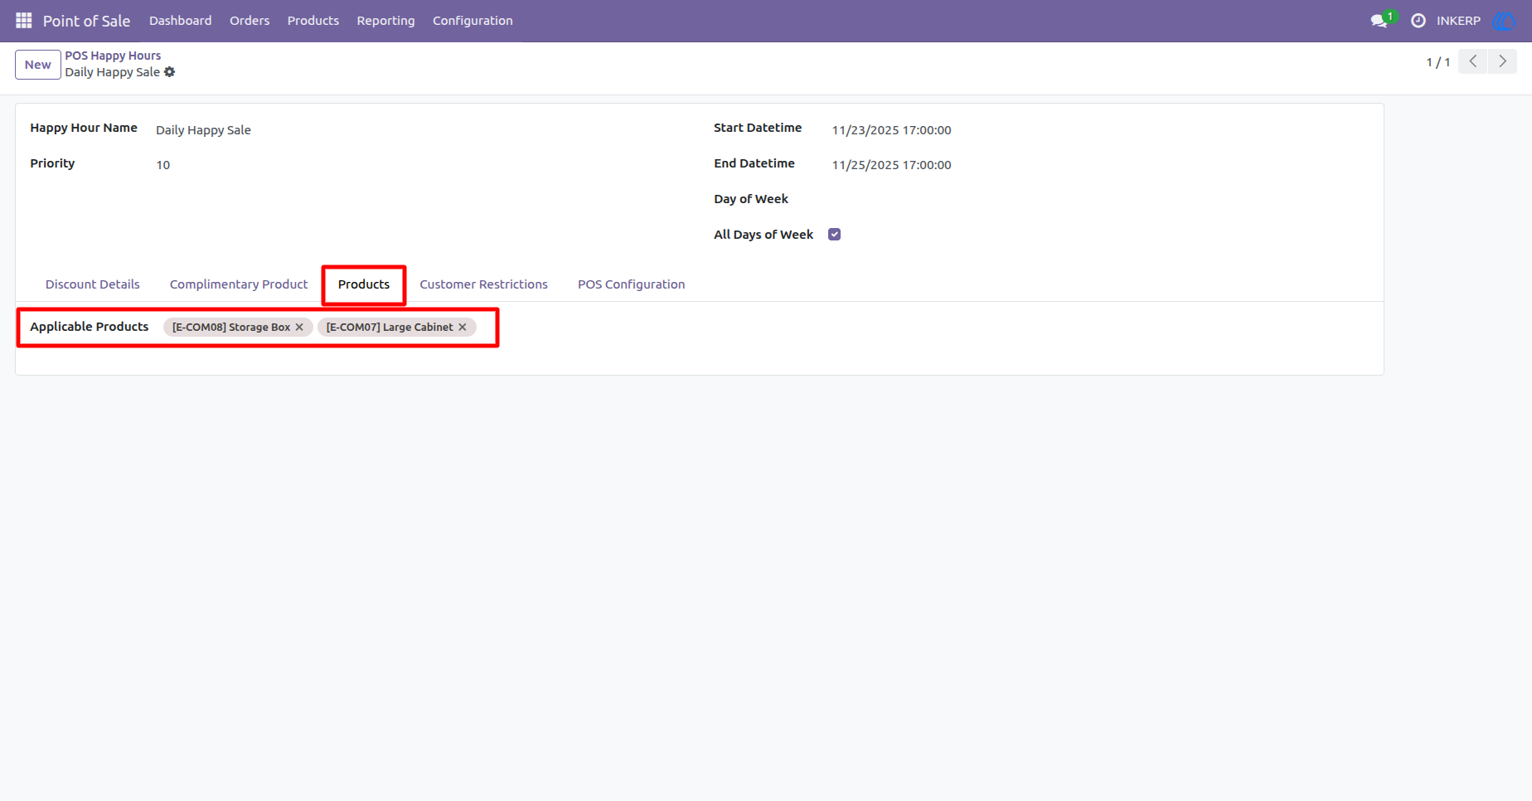Screen dimensions: 1532x801
Task: Remove the Large Cabinet product tag
Action: [x=463, y=327]
